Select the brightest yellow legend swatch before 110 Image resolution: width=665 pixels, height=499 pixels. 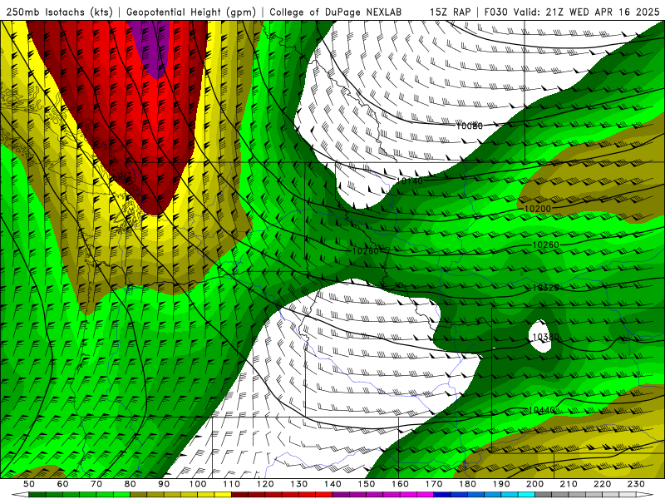(223, 495)
